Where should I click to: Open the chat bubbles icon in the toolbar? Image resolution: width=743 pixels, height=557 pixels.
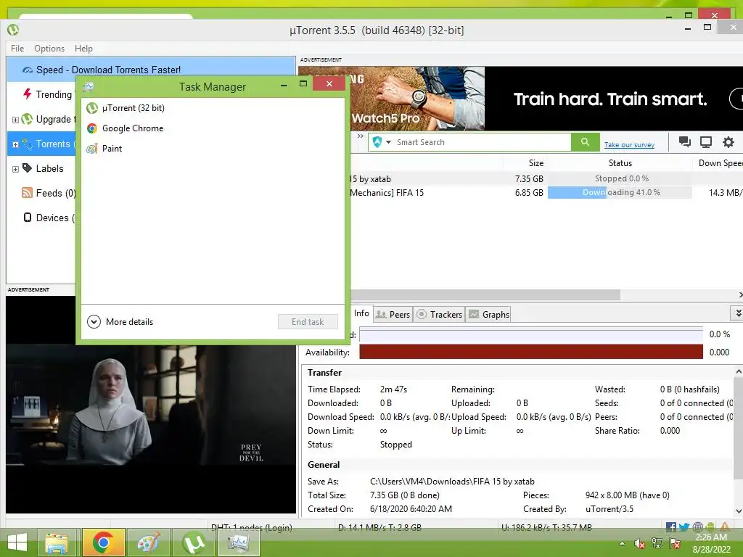pyautogui.click(x=684, y=142)
